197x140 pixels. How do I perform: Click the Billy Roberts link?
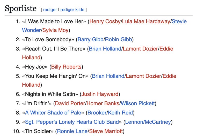66,67
